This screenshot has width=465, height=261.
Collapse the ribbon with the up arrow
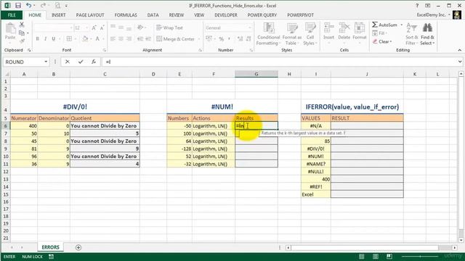point(460,50)
